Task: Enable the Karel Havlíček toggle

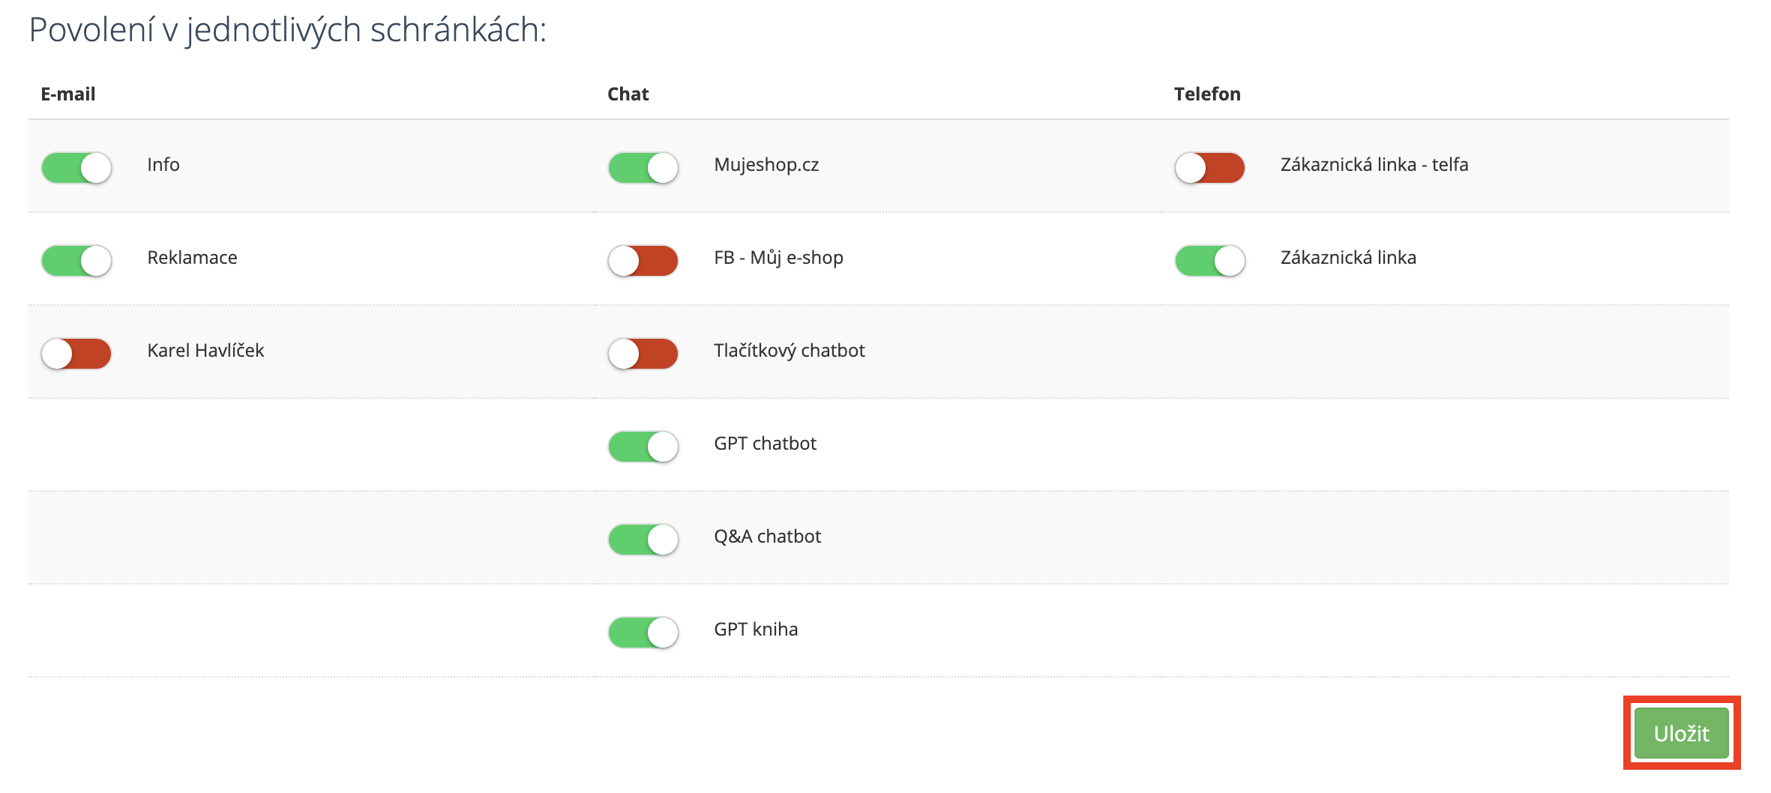Action: 76,353
